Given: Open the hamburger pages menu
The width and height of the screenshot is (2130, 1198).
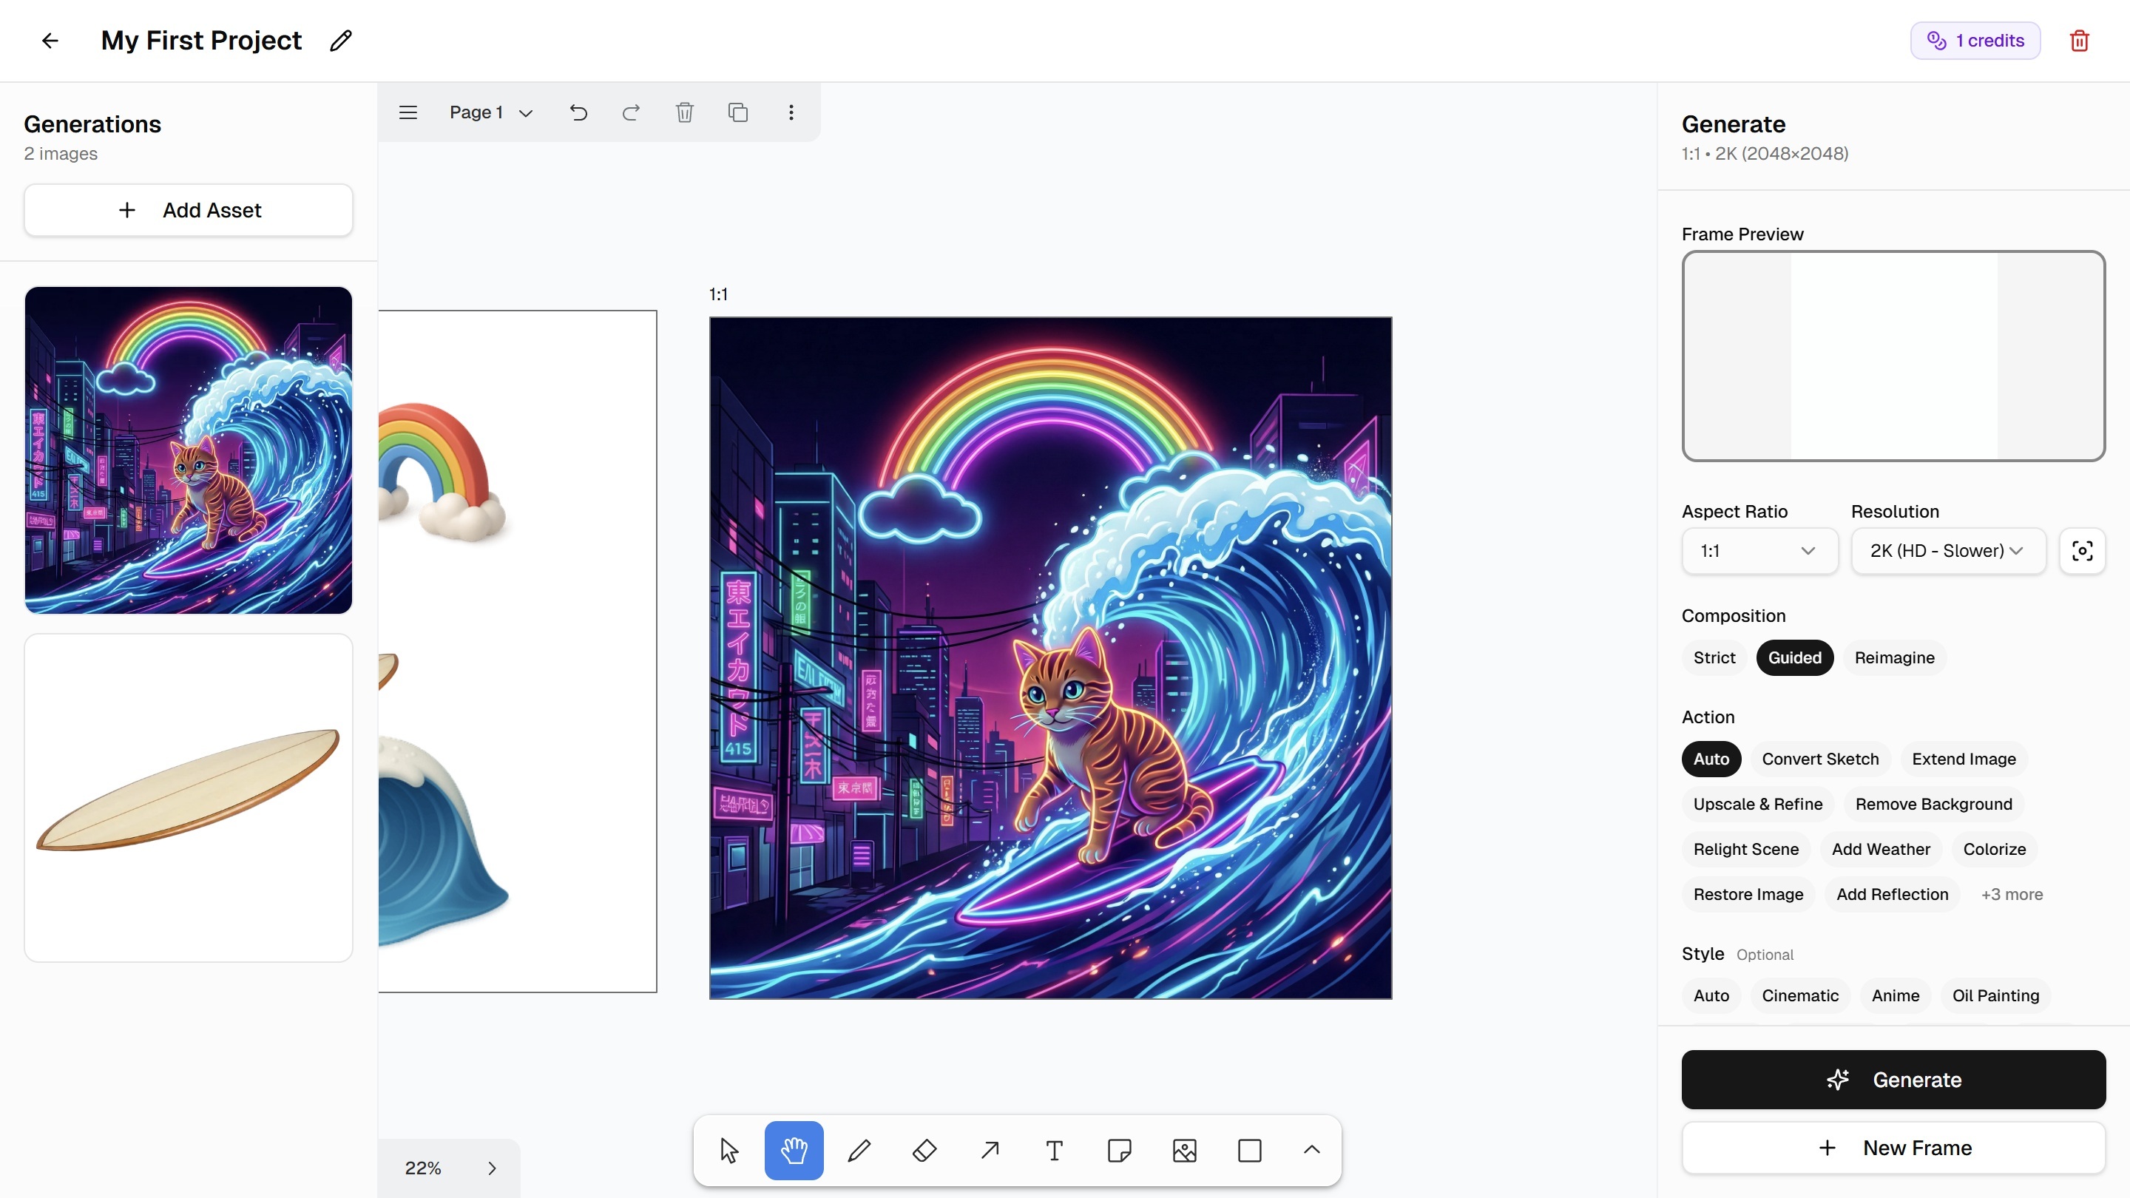Looking at the screenshot, I should tap(408, 112).
